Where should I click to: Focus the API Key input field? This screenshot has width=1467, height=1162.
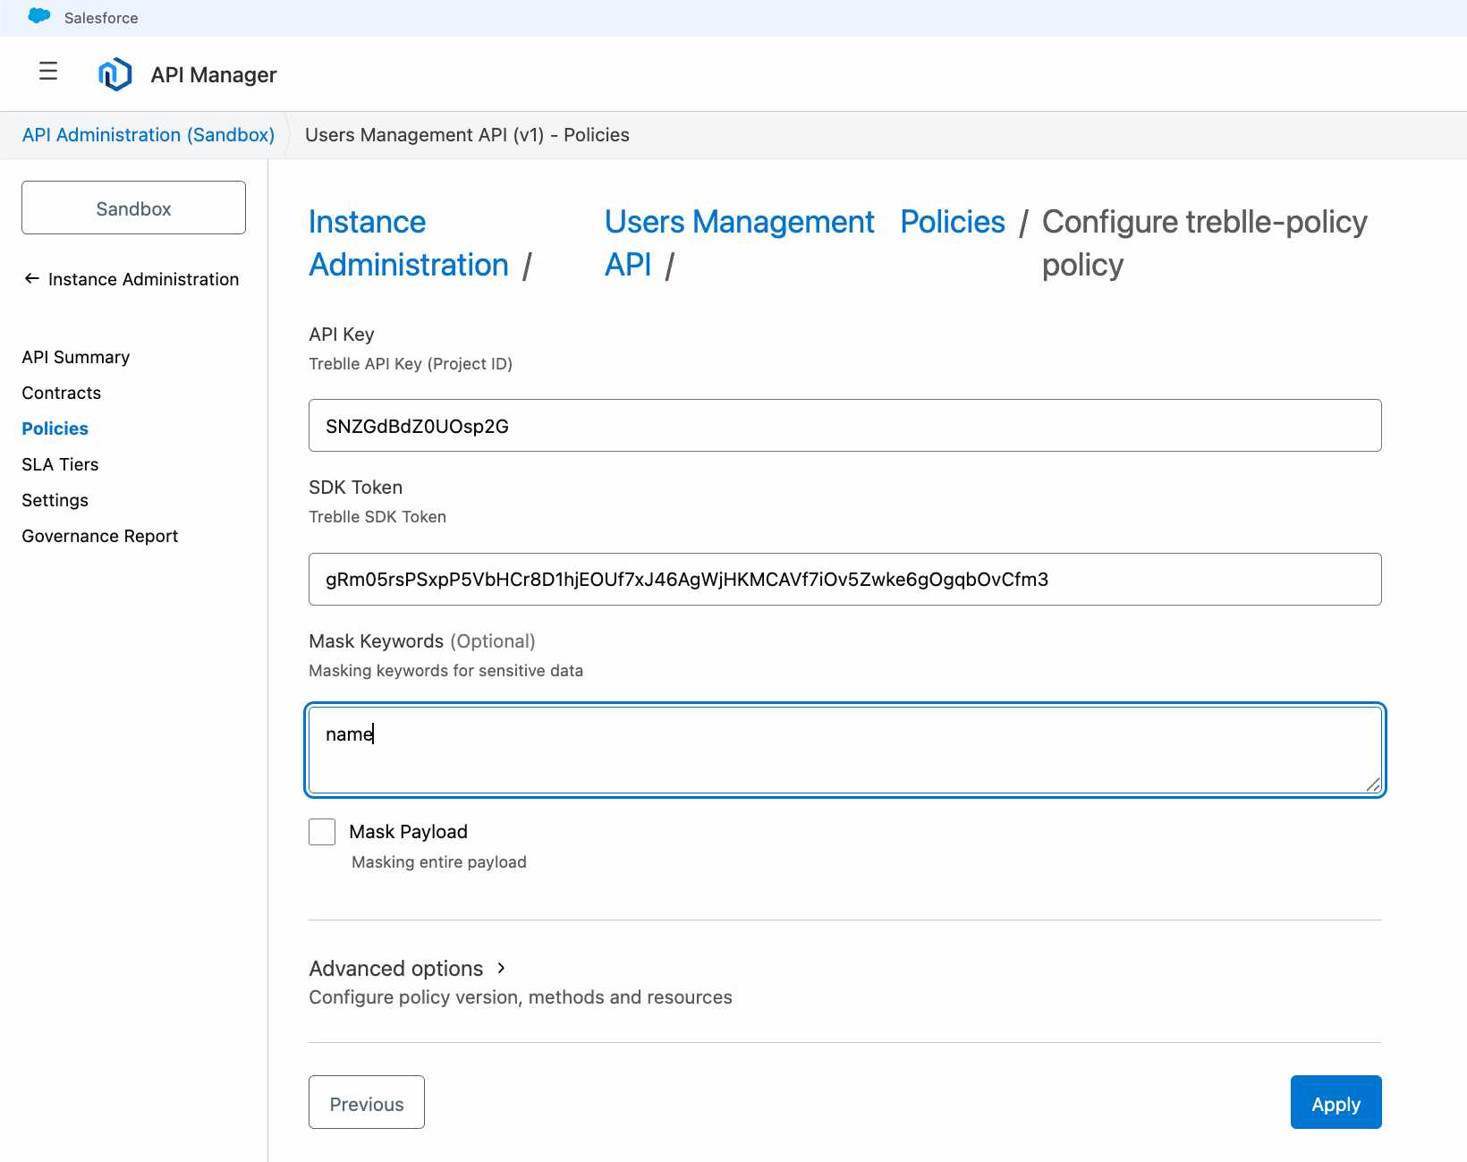(844, 426)
